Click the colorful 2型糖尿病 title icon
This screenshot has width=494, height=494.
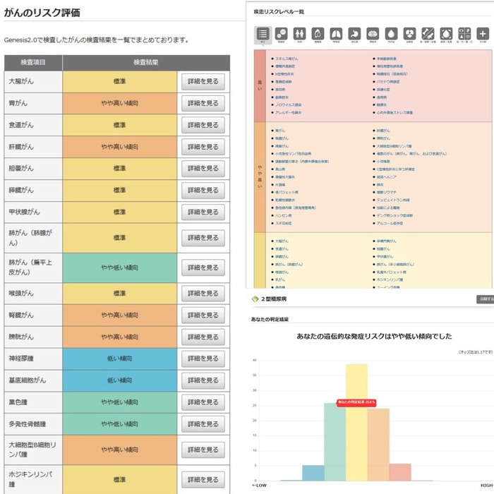click(x=255, y=299)
